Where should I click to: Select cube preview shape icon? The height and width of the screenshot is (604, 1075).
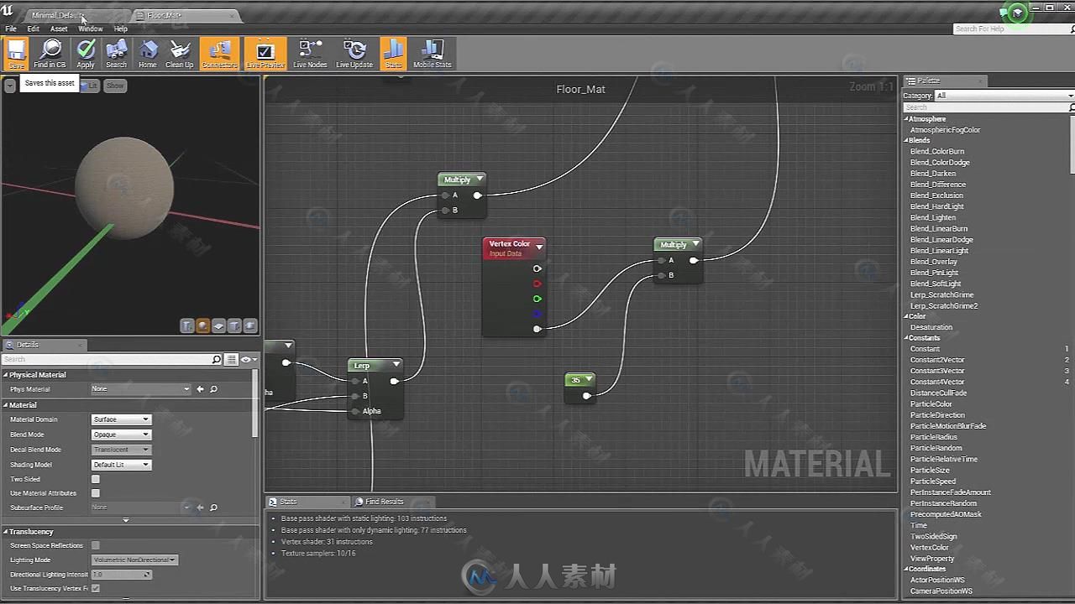234,325
